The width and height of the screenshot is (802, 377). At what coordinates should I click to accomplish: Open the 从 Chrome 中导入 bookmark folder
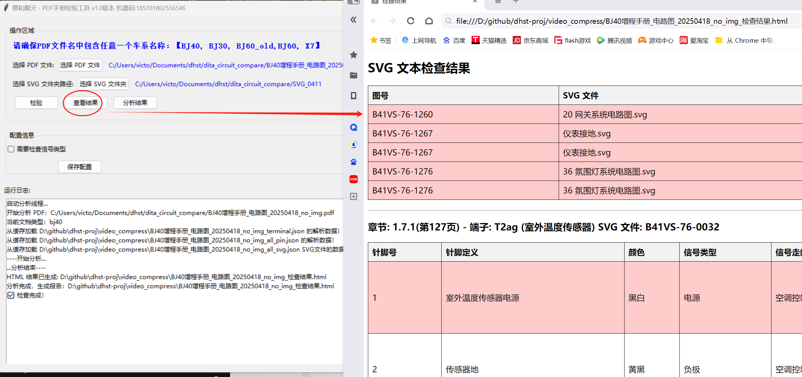coord(745,40)
